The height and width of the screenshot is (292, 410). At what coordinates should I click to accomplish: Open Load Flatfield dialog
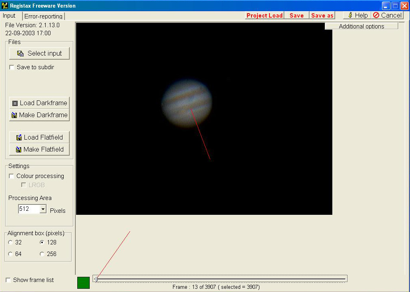39,137
